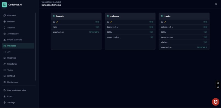Click the column_id field name

(x=166, y=27)
